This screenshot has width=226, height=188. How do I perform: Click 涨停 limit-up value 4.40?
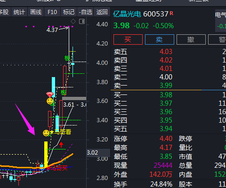coord(166,139)
